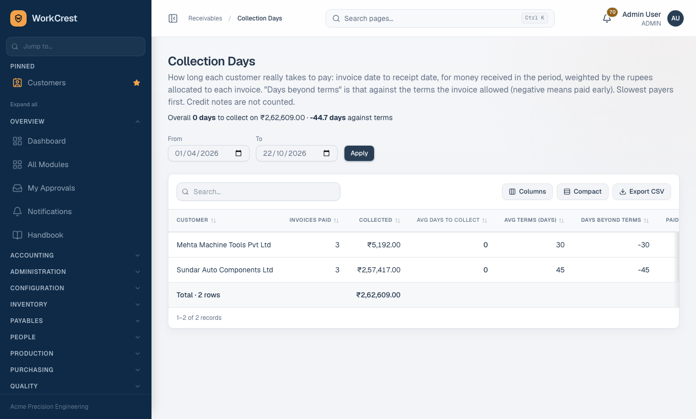Sort by Days Beyond Terms arrows

646,220
